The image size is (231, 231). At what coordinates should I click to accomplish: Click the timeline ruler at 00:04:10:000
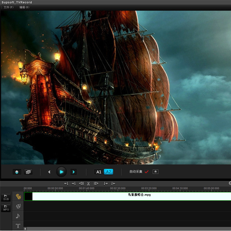(x=180, y=188)
